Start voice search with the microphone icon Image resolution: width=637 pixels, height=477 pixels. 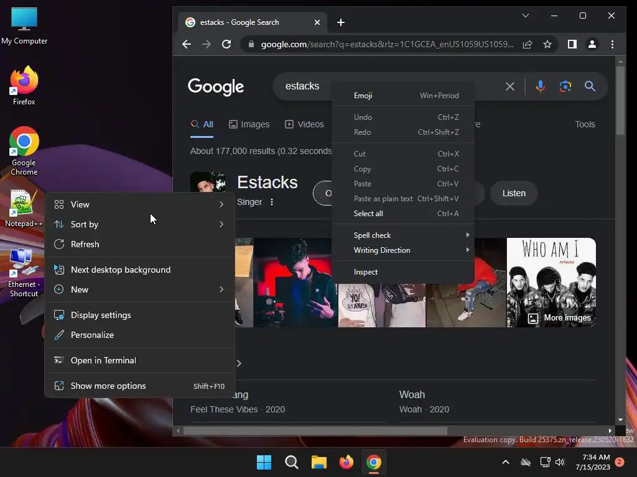coord(540,86)
